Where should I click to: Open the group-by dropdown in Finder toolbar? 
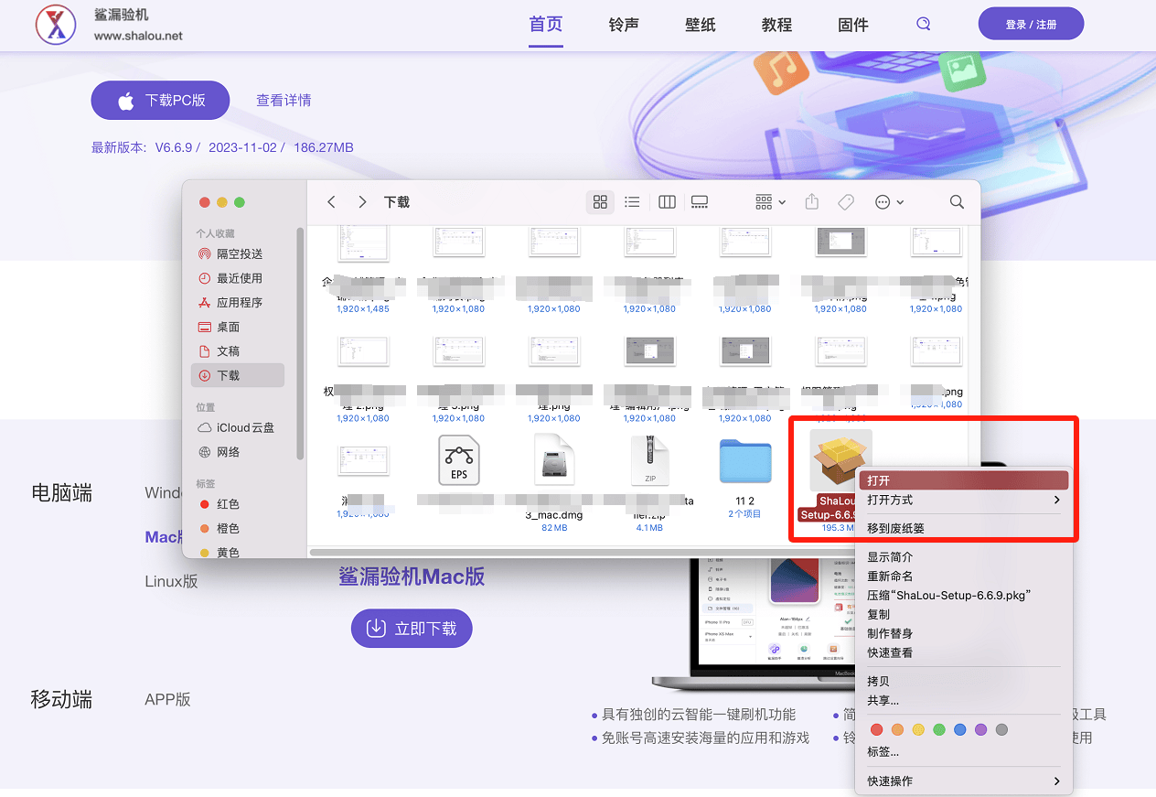(x=770, y=201)
